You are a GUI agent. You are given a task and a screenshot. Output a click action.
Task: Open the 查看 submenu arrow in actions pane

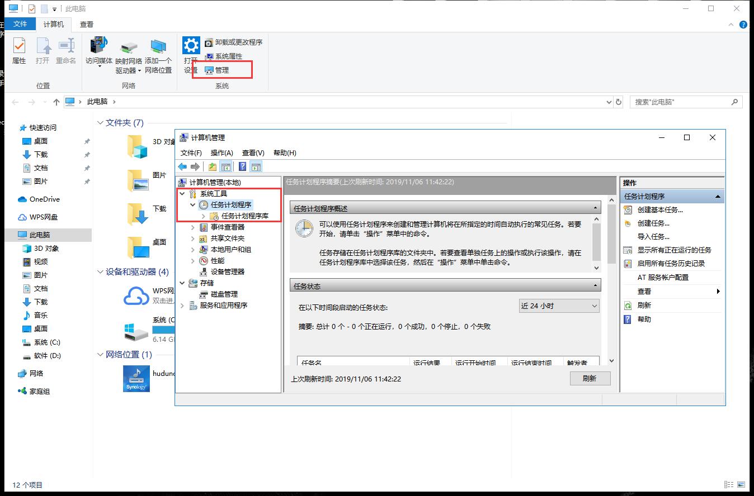tap(719, 291)
